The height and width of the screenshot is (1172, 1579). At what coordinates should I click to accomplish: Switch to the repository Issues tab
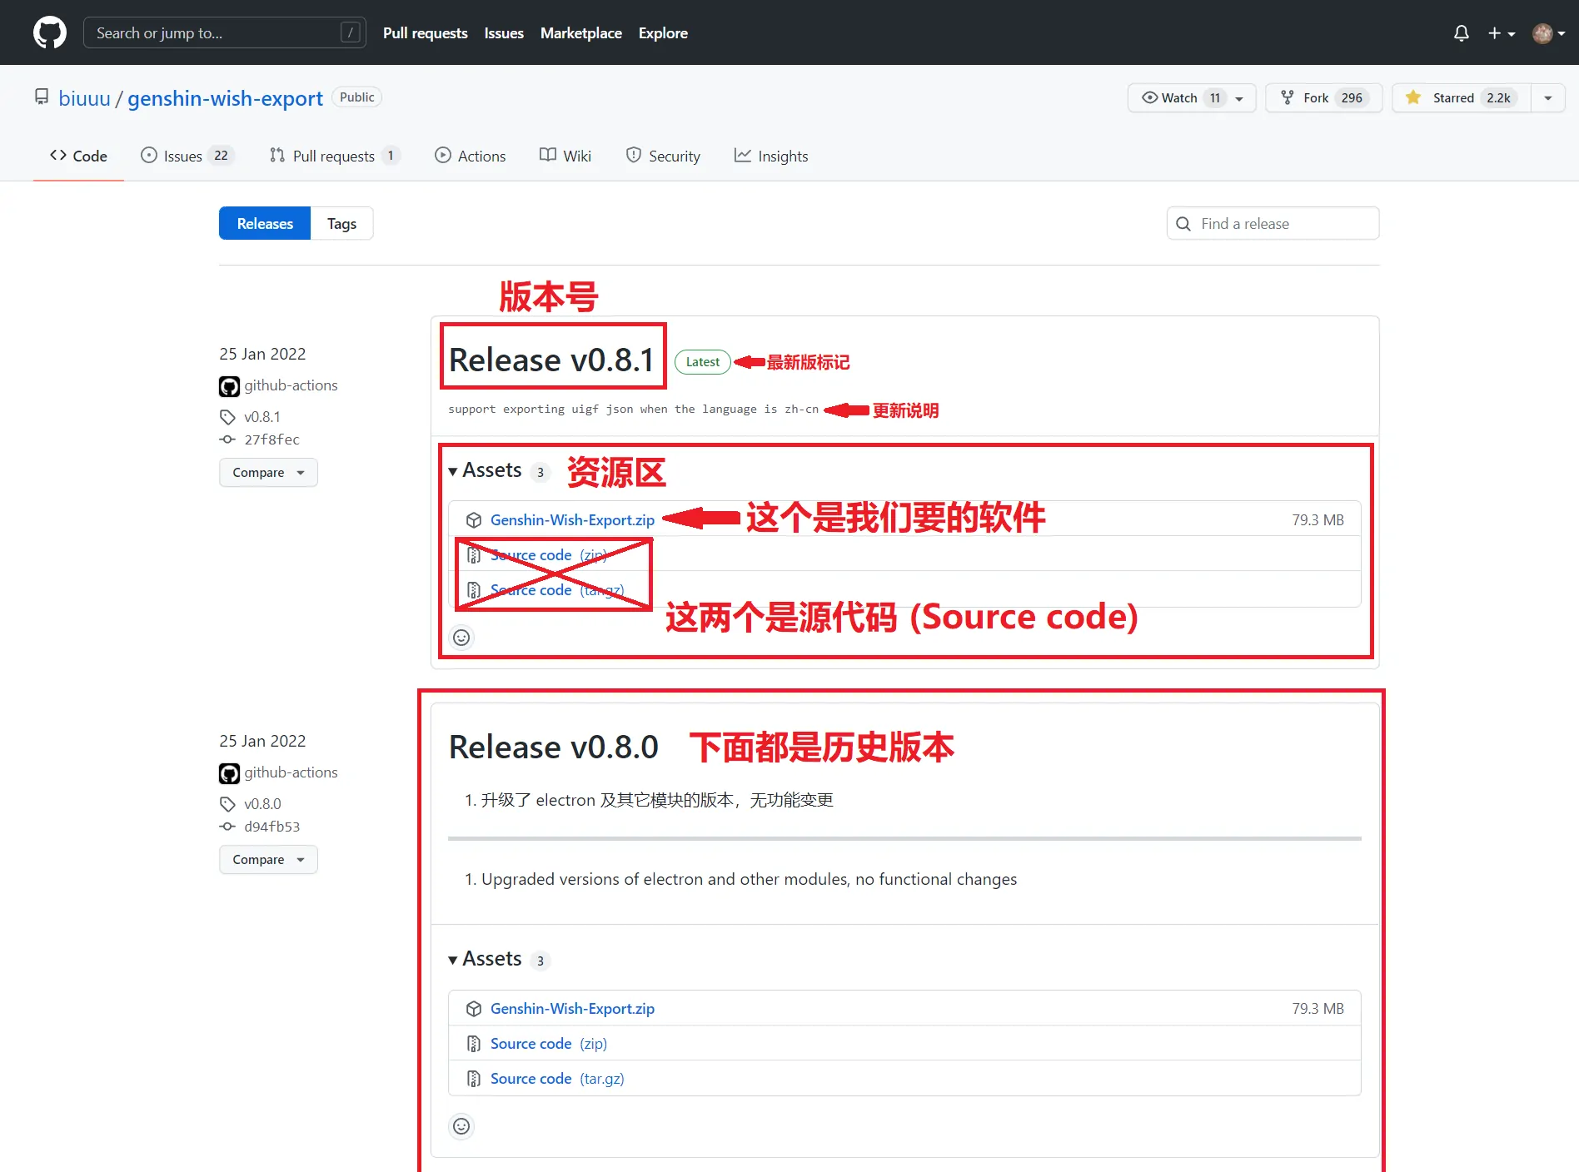pos(187,156)
